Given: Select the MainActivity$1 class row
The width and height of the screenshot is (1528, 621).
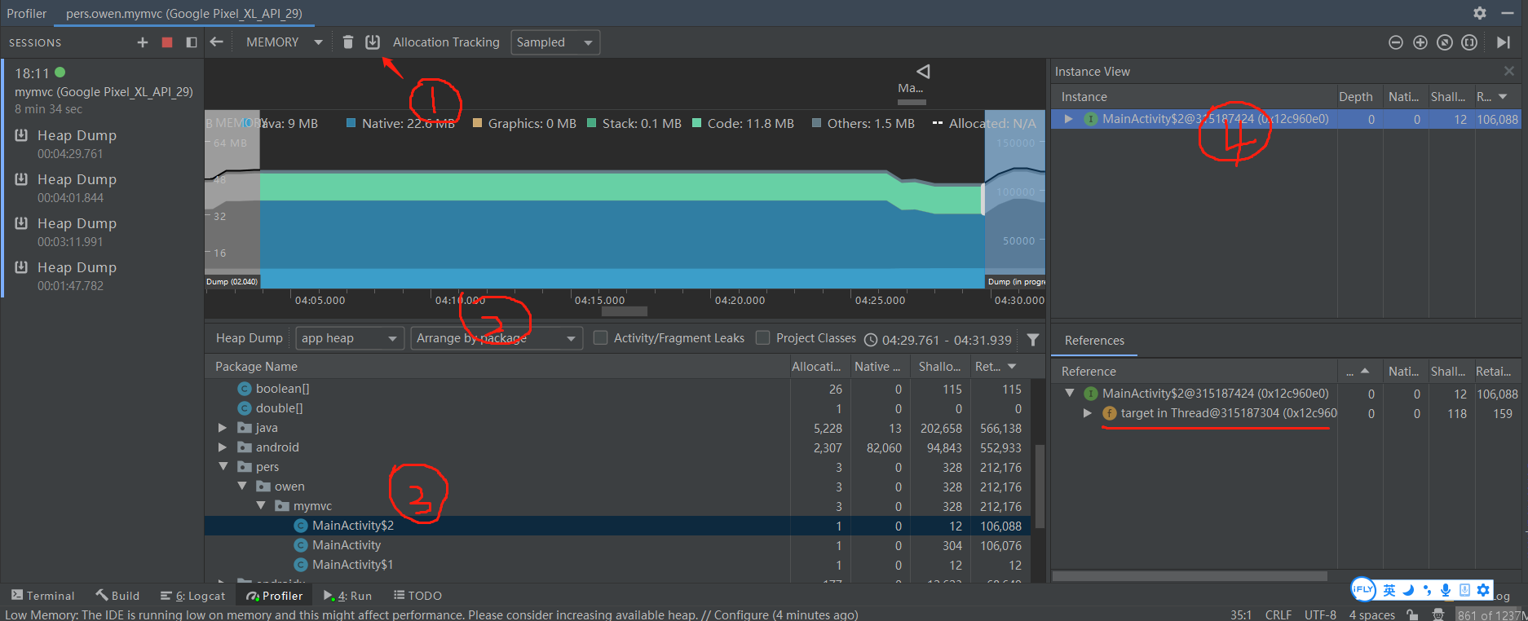Looking at the screenshot, I should tap(617, 565).
